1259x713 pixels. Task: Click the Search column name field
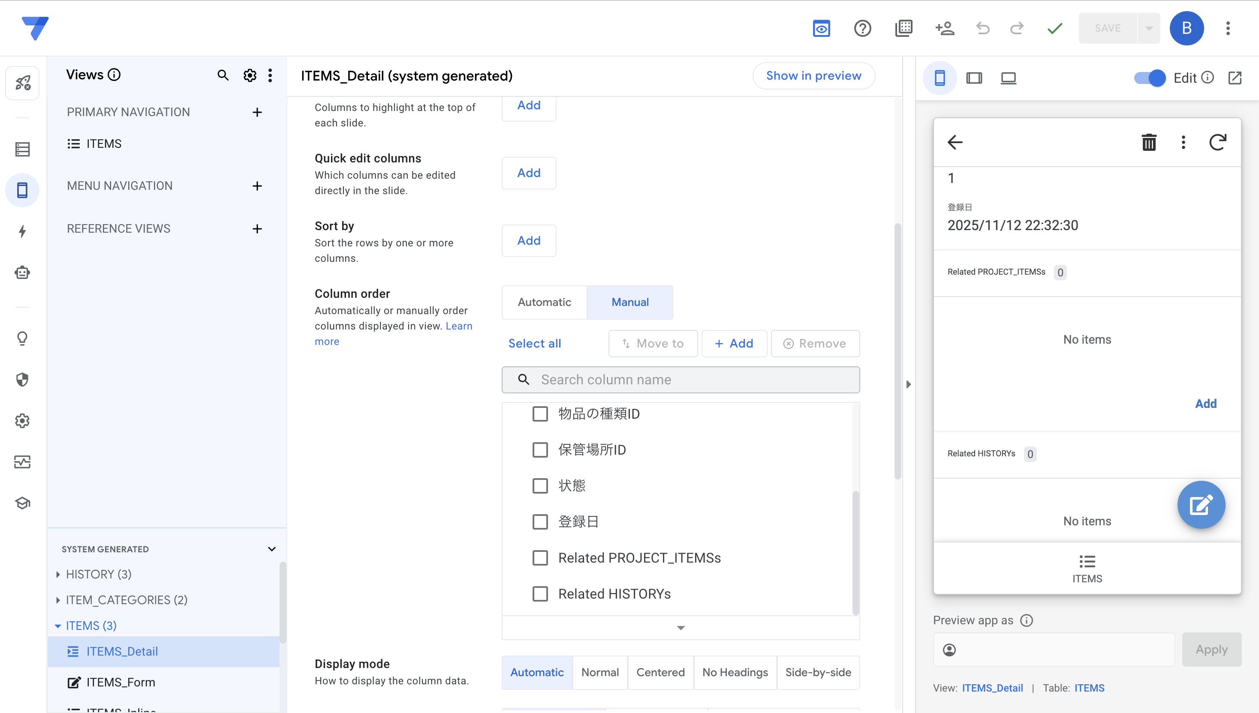680,380
